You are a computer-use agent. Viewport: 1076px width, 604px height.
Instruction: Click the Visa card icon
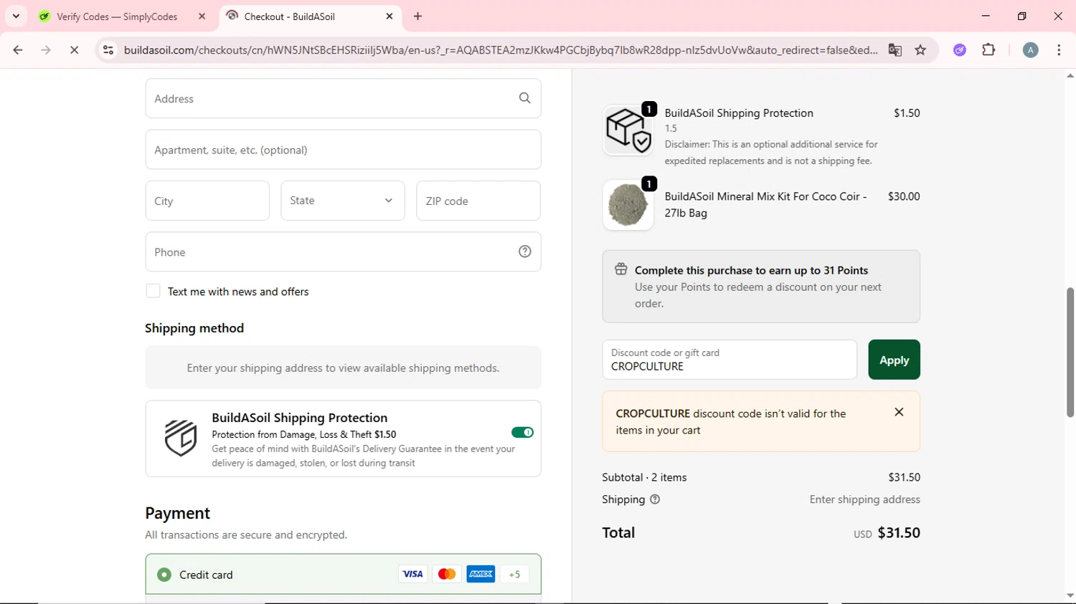[412, 574]
